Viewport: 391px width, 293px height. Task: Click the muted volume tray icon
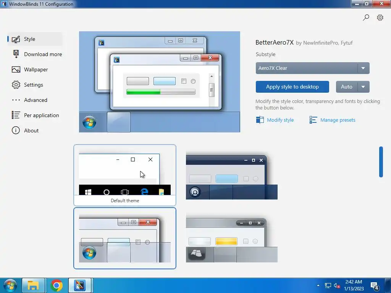click(337, 285)
